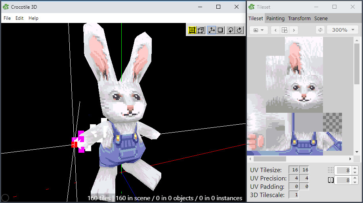Viewport: 363px width, 203px height.
Task: Toggle the yellow grid display icon
Action: click(x=192, y=30)
